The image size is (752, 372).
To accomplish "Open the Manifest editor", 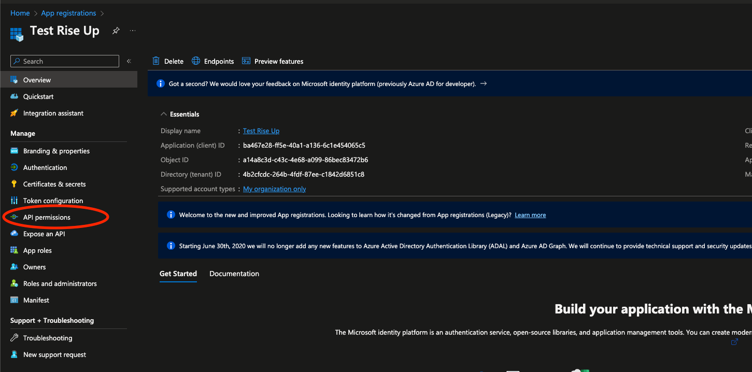I will pos(37,300).
